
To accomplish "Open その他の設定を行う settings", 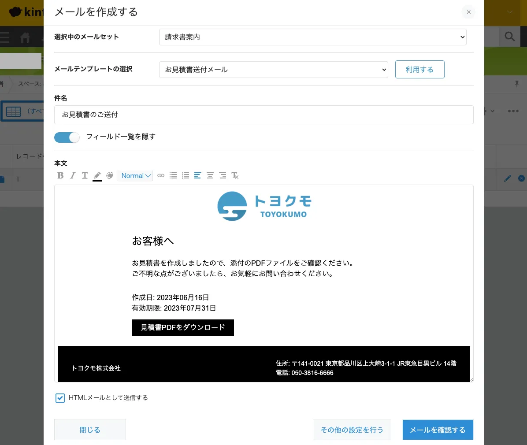I will 352,430.
